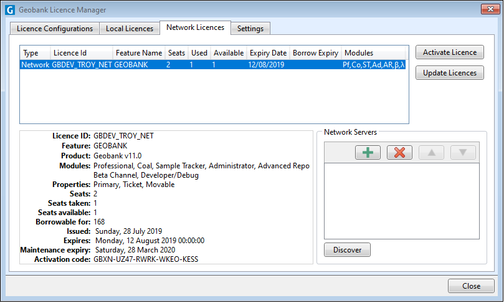Switch to the Local Licences tab

130,29
